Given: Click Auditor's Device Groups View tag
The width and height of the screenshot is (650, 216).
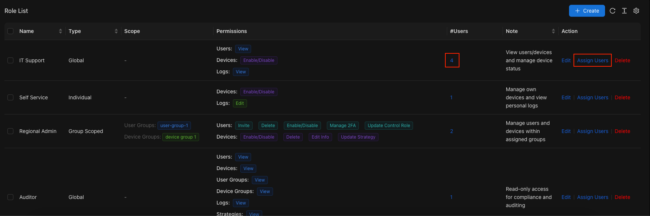Looking at the screenshot, I should coord(265,192).
